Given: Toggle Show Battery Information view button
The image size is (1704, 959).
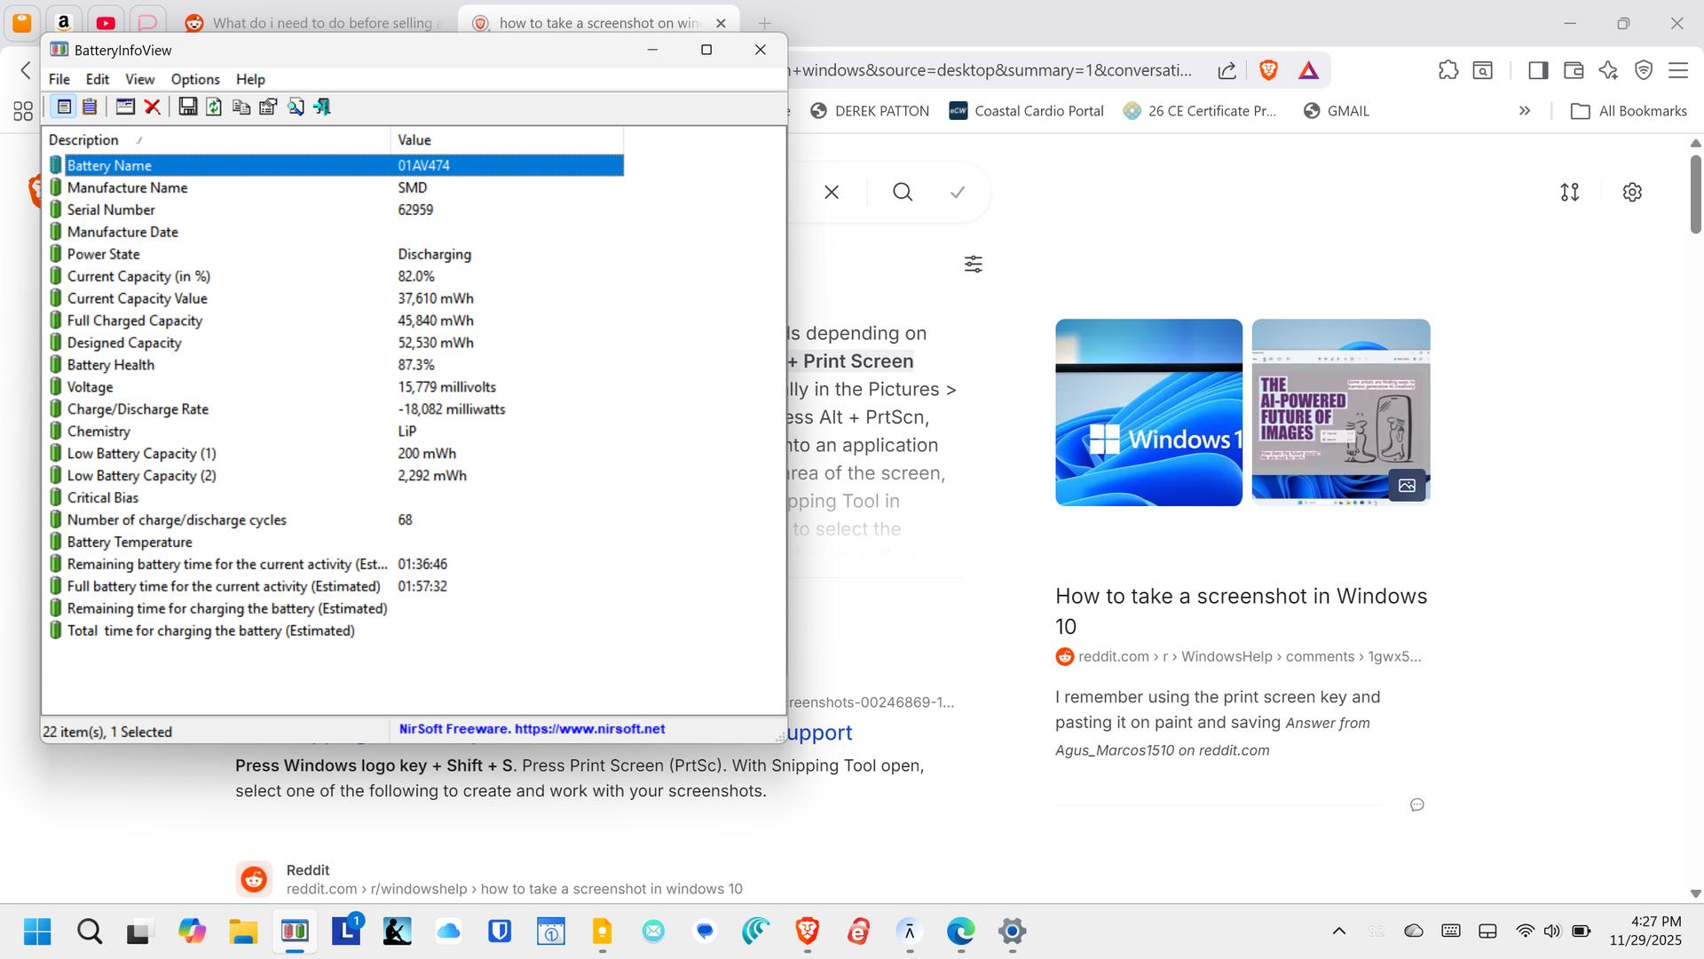Looking at the screenshot, I should click(x=64, y=107).
